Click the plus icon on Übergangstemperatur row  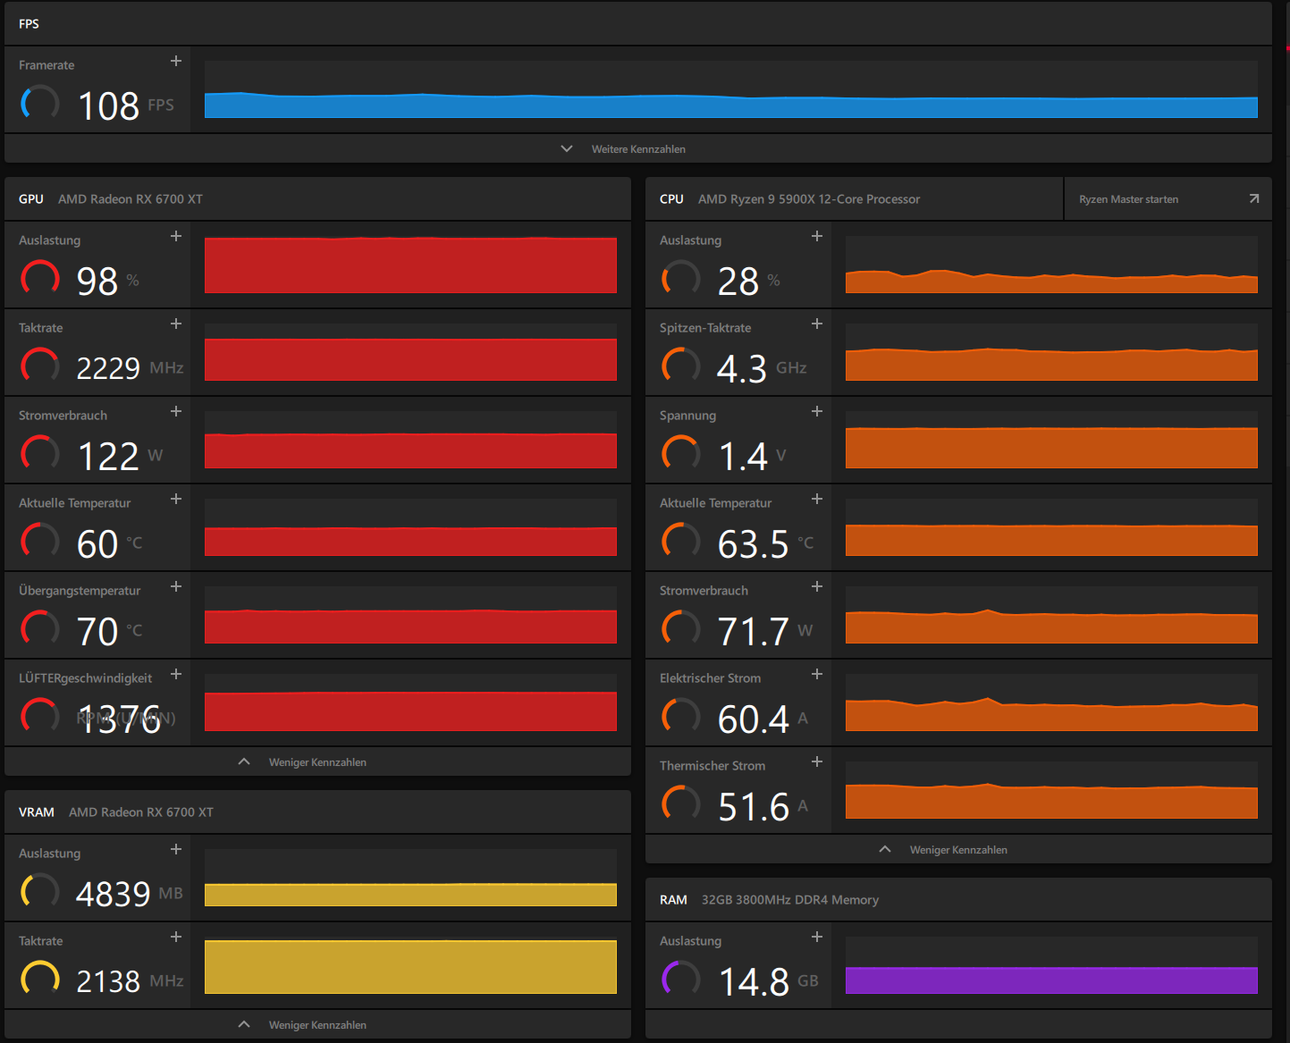(x=176, y=586)
